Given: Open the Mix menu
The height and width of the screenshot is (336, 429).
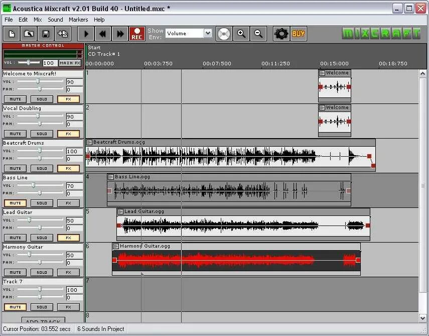Looking at the screenshot, I should tap(38, 20).
